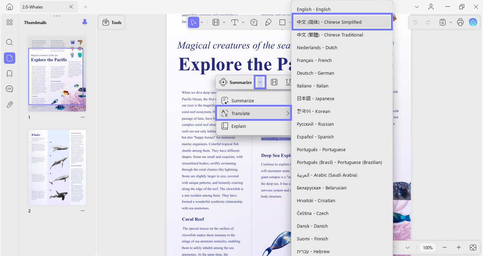Select the Text tool in the toolbar
Screen dimensions: 483x256
(x=234, y=22)
